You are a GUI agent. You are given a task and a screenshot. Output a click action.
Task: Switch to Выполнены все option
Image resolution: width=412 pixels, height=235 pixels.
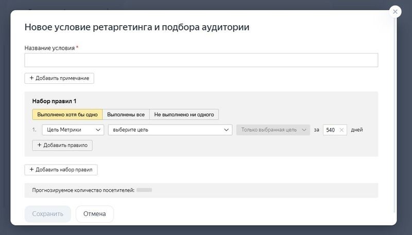coord(126,114)
